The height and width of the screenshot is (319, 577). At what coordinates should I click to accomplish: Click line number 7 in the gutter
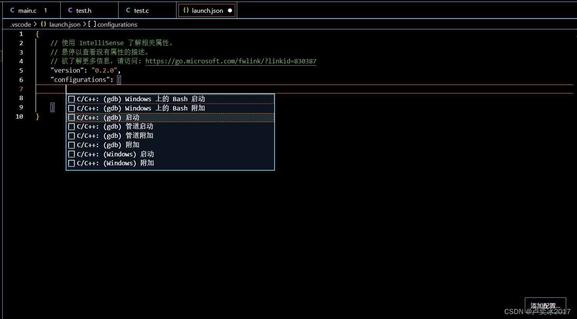coord(21,89)
